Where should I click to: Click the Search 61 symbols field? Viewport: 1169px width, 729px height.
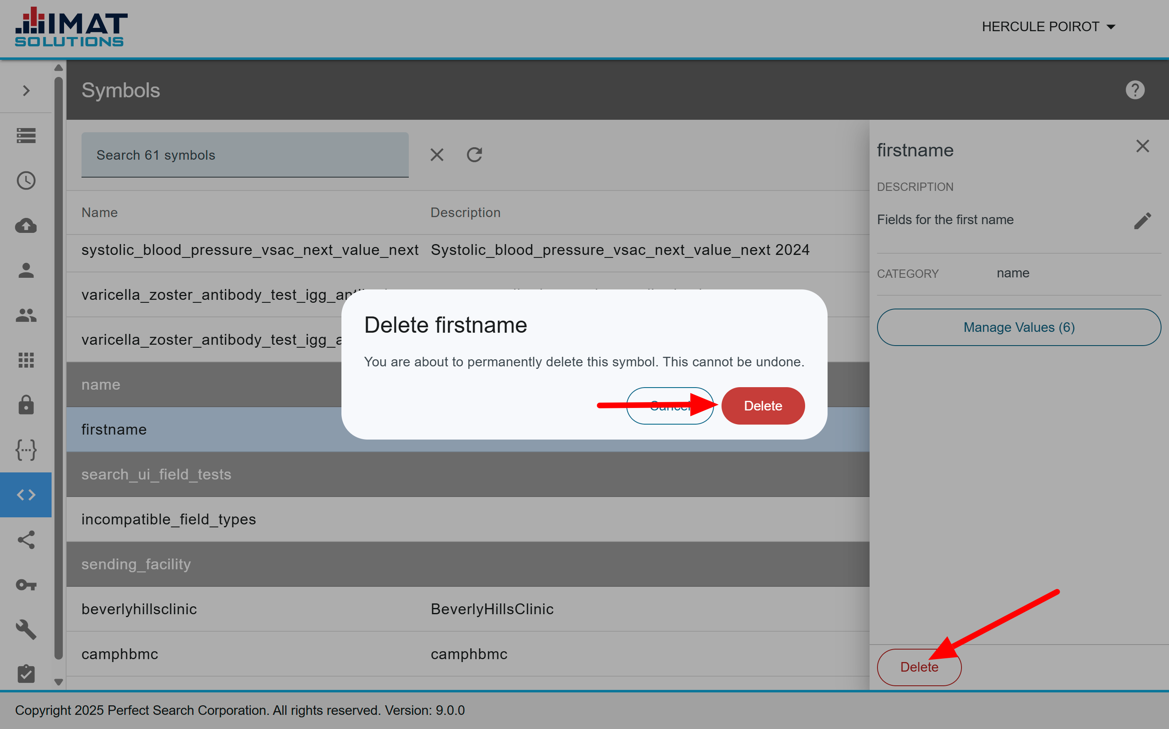[245, 155]
